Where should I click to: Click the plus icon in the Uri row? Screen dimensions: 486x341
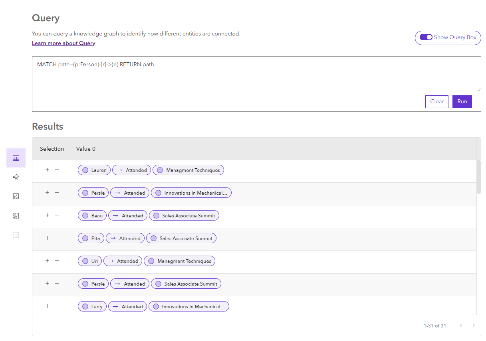coord(47,260)
